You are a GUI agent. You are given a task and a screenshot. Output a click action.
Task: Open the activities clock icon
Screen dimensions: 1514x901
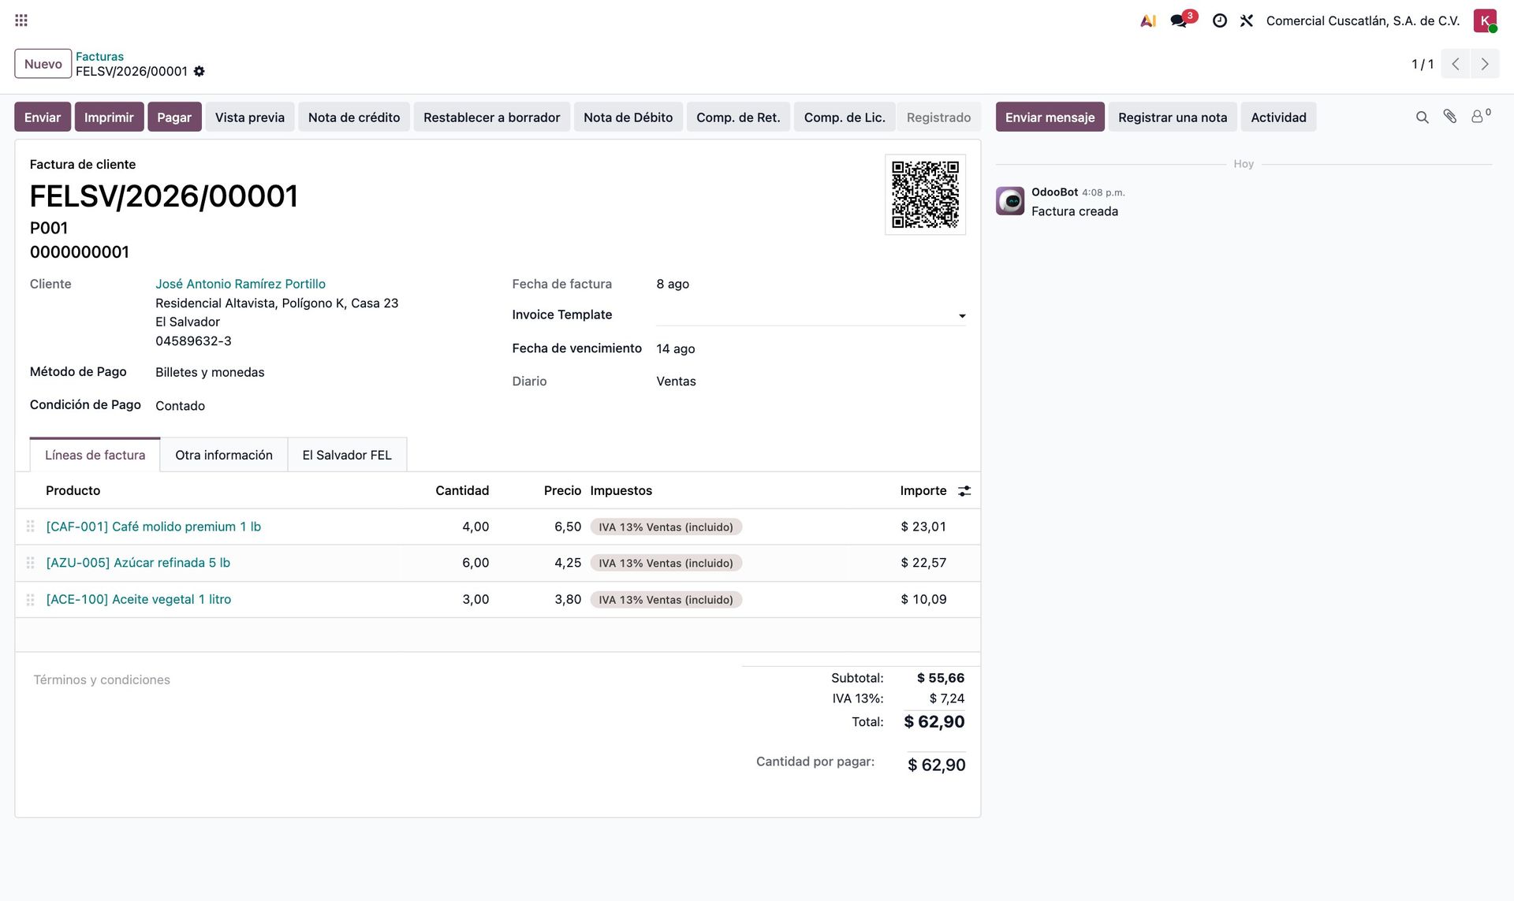click(x=1219, y=20)
